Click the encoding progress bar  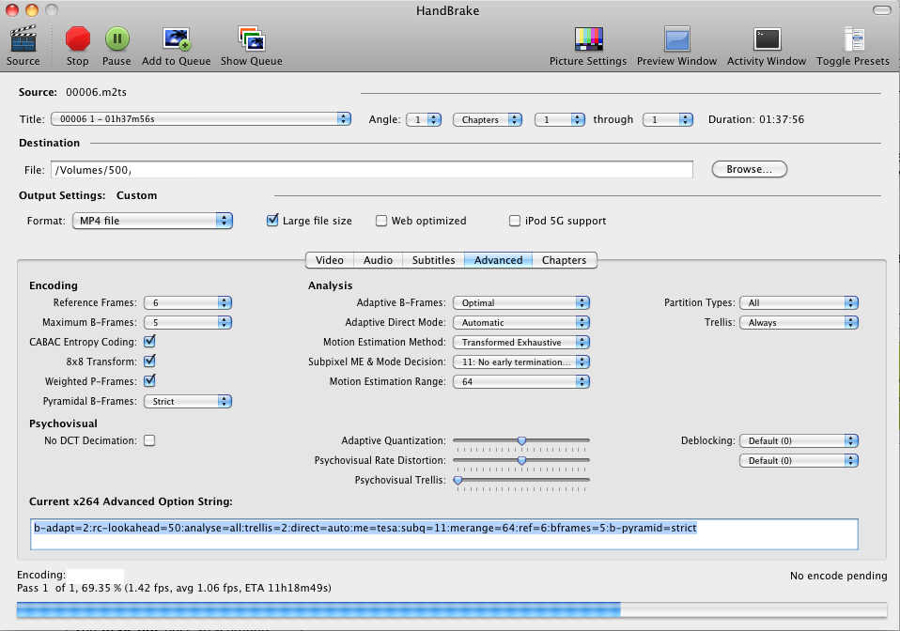pyautogui.click(x=452, y=609)
